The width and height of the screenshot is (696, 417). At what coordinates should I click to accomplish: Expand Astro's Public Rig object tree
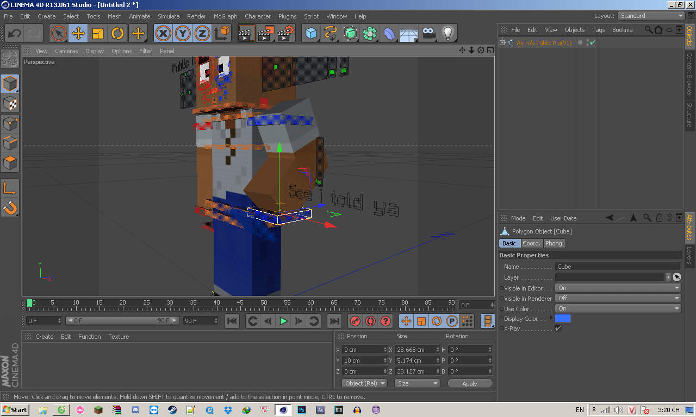[502, 43]
